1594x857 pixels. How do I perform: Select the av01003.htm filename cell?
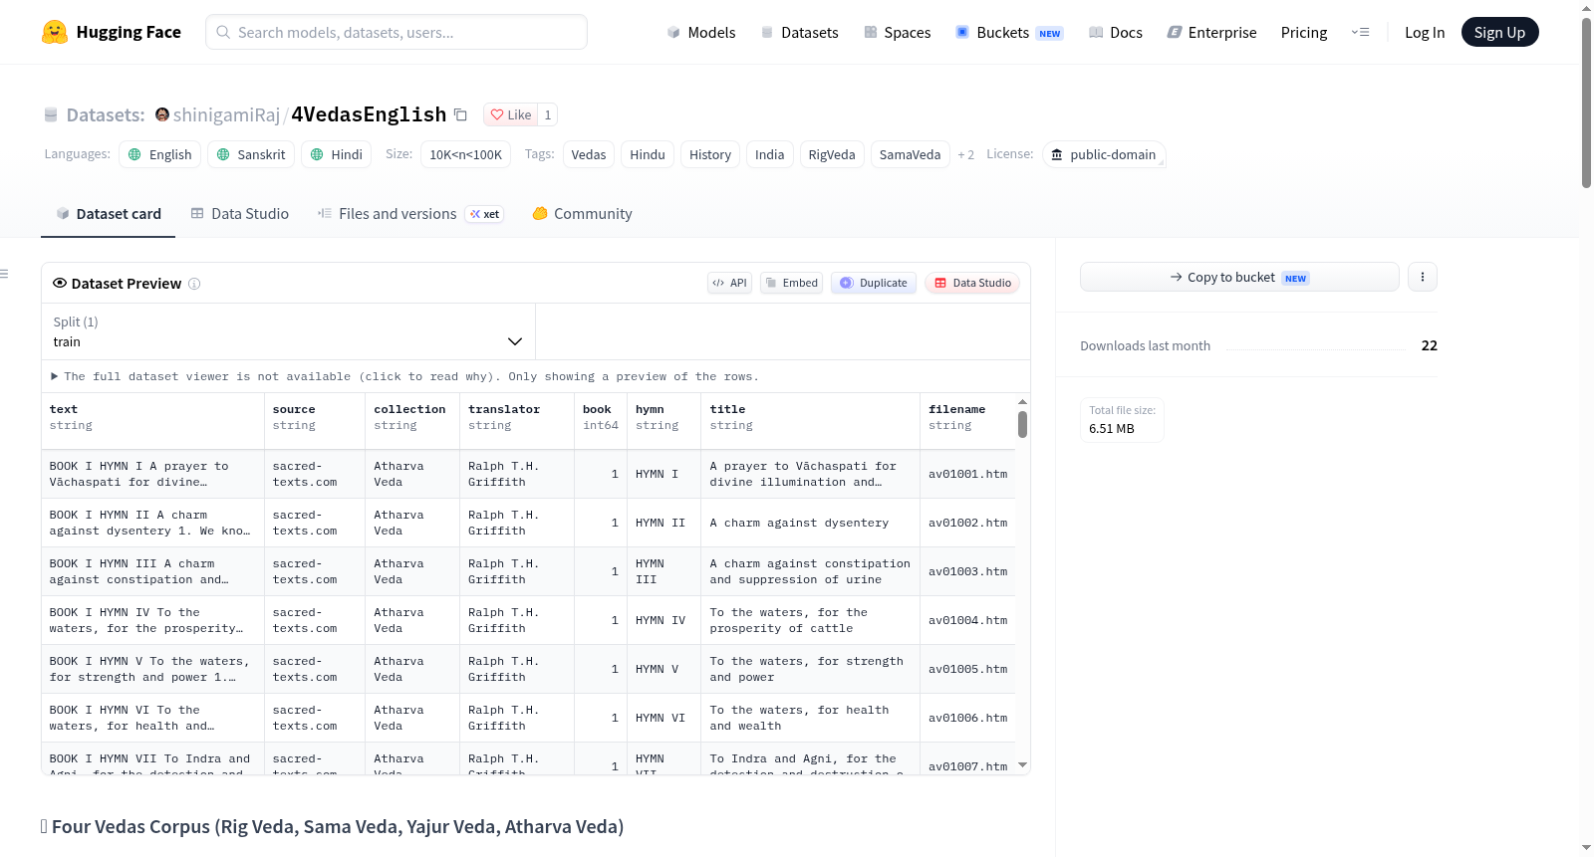[968, 571]
